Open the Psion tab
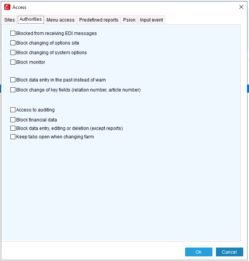 pyautogui.click(x=129, y=20)
